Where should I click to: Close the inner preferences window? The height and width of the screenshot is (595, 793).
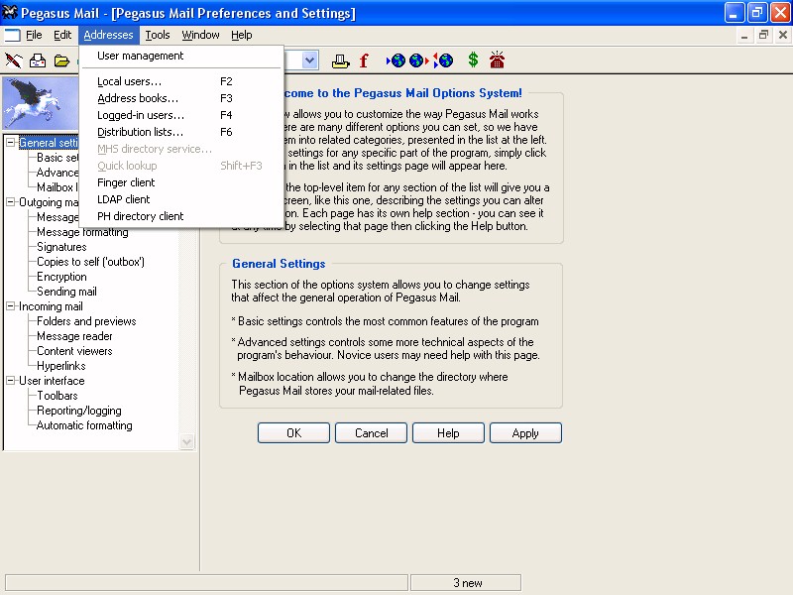(x=783, y=35)
